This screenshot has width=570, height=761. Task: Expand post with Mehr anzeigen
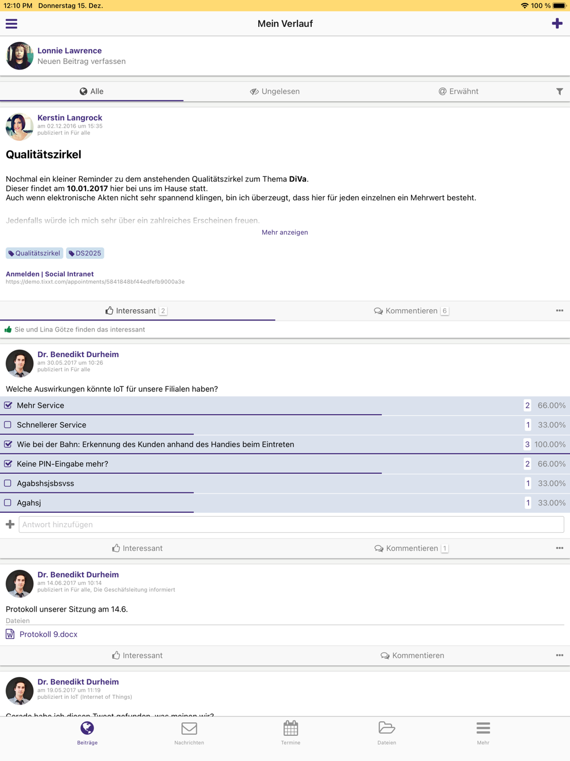click(285, 232)
